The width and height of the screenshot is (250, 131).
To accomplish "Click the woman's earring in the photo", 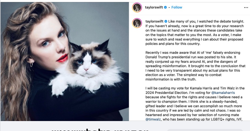I will click(31, 64).
